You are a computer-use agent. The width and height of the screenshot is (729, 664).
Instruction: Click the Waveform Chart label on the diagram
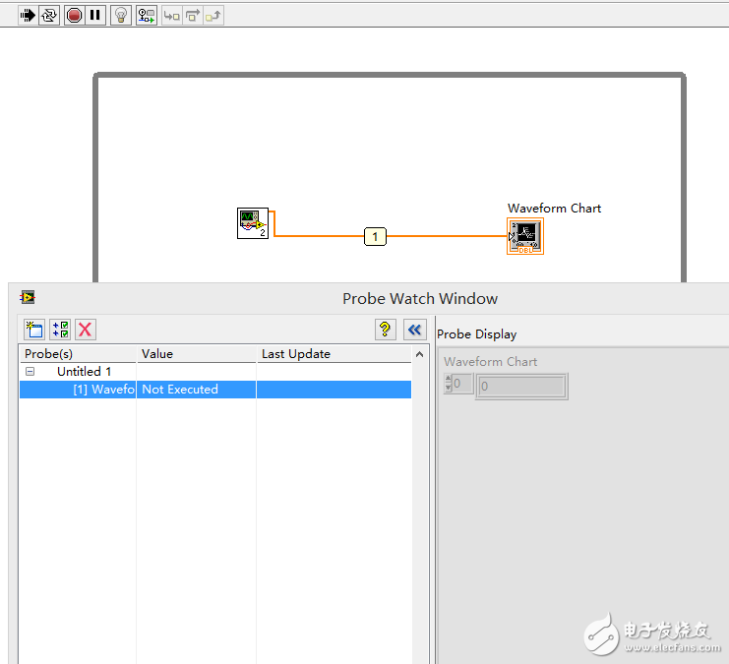(x=554, y=208)
